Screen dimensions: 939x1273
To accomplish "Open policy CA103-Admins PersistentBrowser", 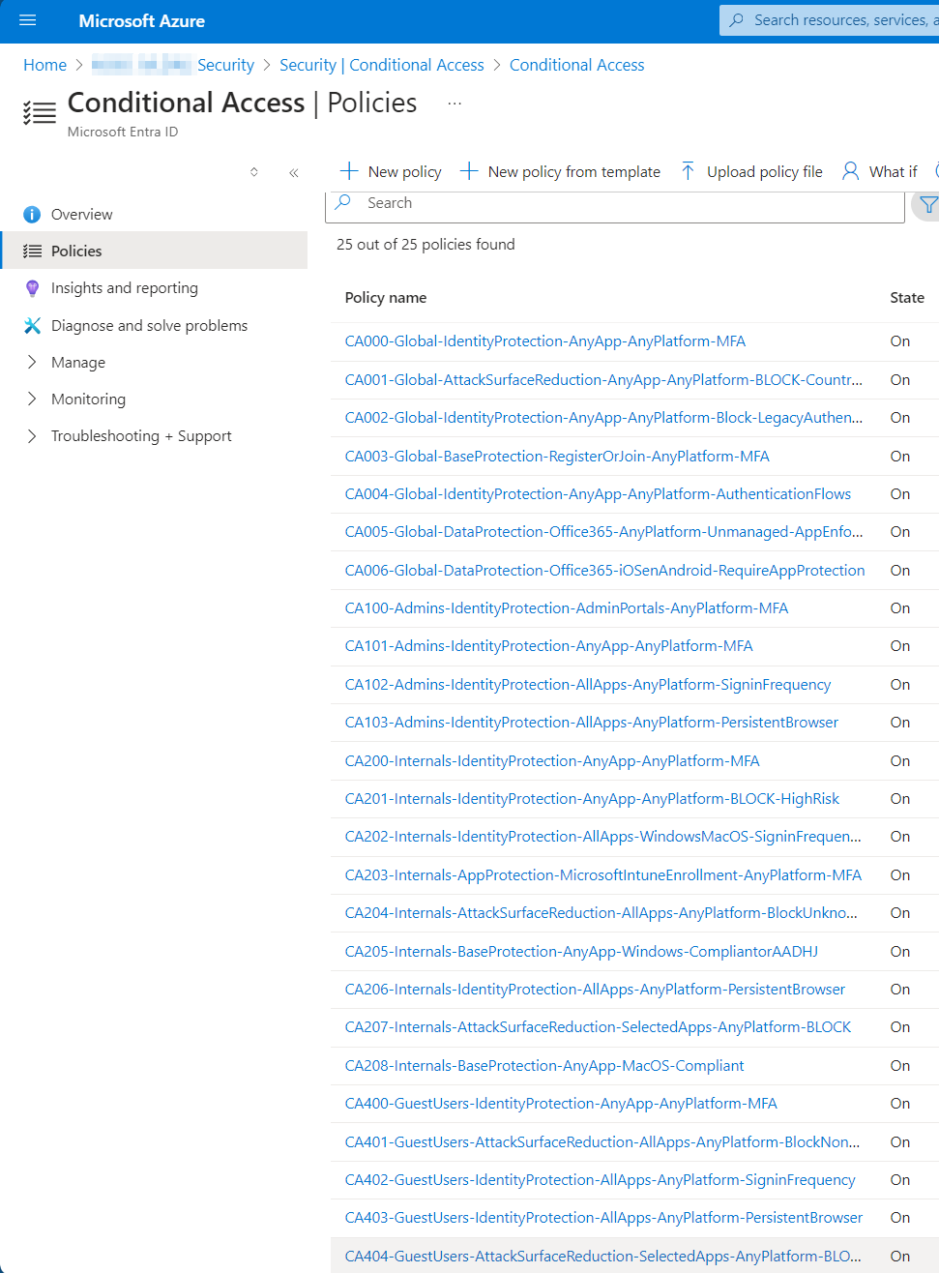I will coord(592,723).
